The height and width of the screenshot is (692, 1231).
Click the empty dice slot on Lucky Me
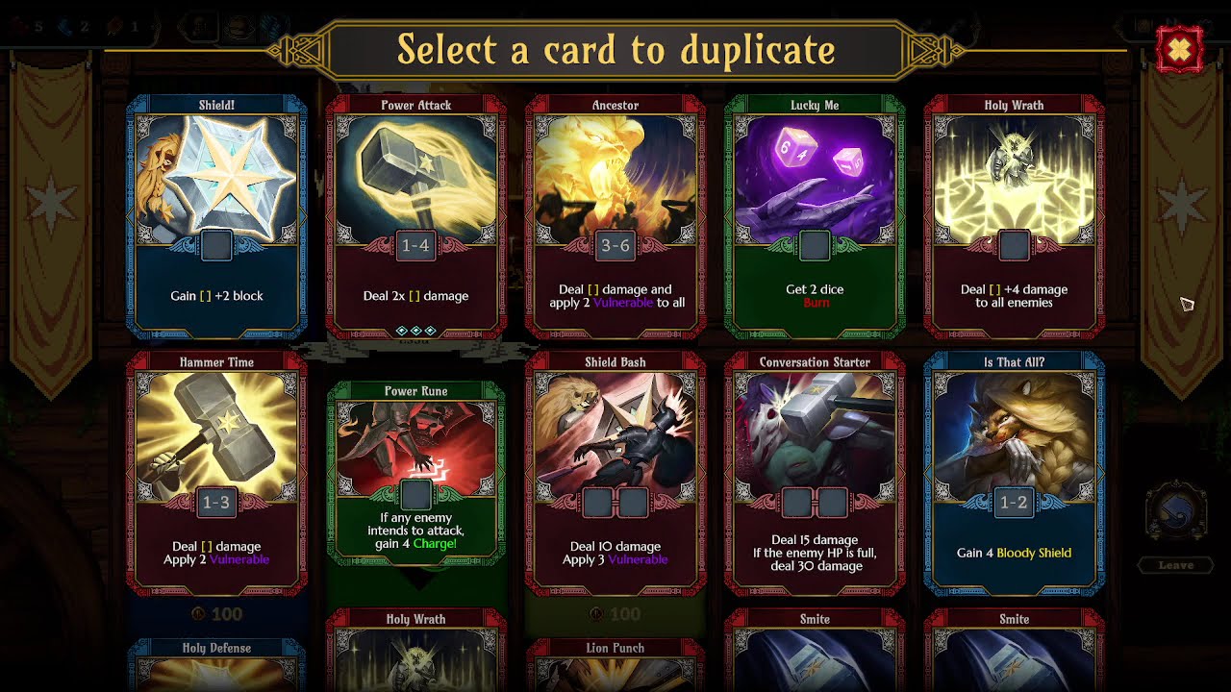pyautogui.click(x=815, y=245)
